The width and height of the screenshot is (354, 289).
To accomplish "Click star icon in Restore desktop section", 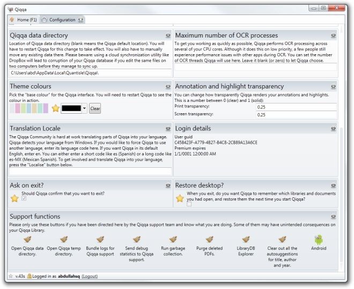I will click(x=180, y=198).
